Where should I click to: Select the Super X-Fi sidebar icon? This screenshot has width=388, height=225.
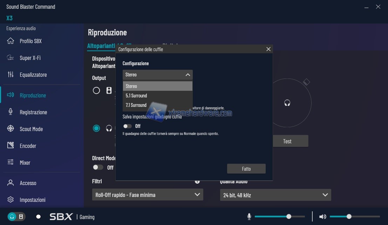point(11,58)
